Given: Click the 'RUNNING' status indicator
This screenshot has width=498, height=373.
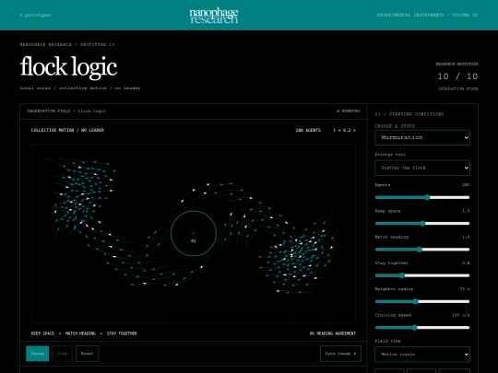Looking at the screenshot, I should coord(348,111).
